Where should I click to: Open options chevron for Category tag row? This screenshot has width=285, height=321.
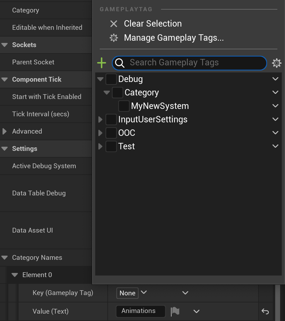pos(275,93)
